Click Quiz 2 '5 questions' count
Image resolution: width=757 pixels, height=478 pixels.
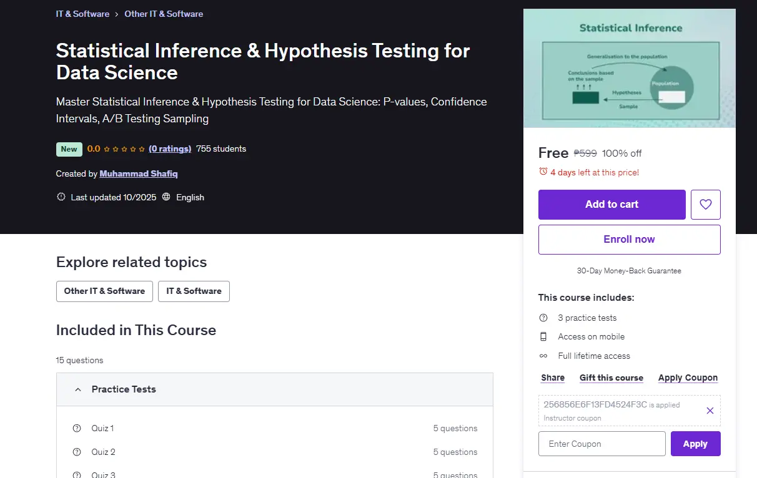[455, 452]
